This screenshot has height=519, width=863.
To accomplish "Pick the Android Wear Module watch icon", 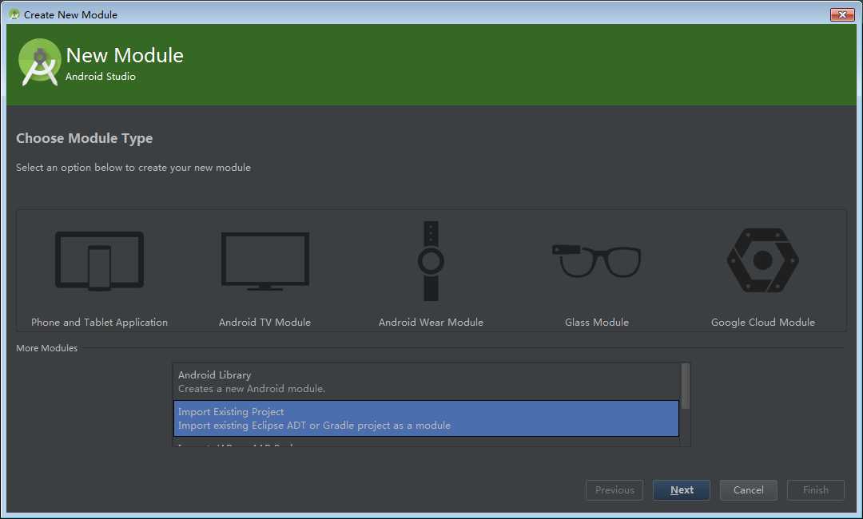I will [431, 261].
